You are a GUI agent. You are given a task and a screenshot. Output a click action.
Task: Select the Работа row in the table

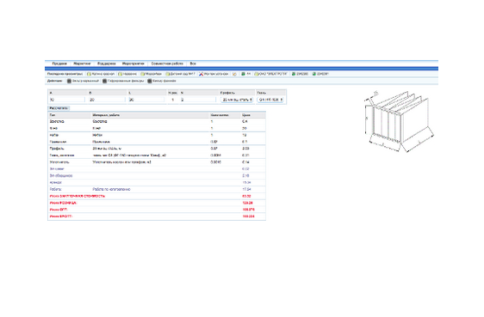tap(157, 189)
